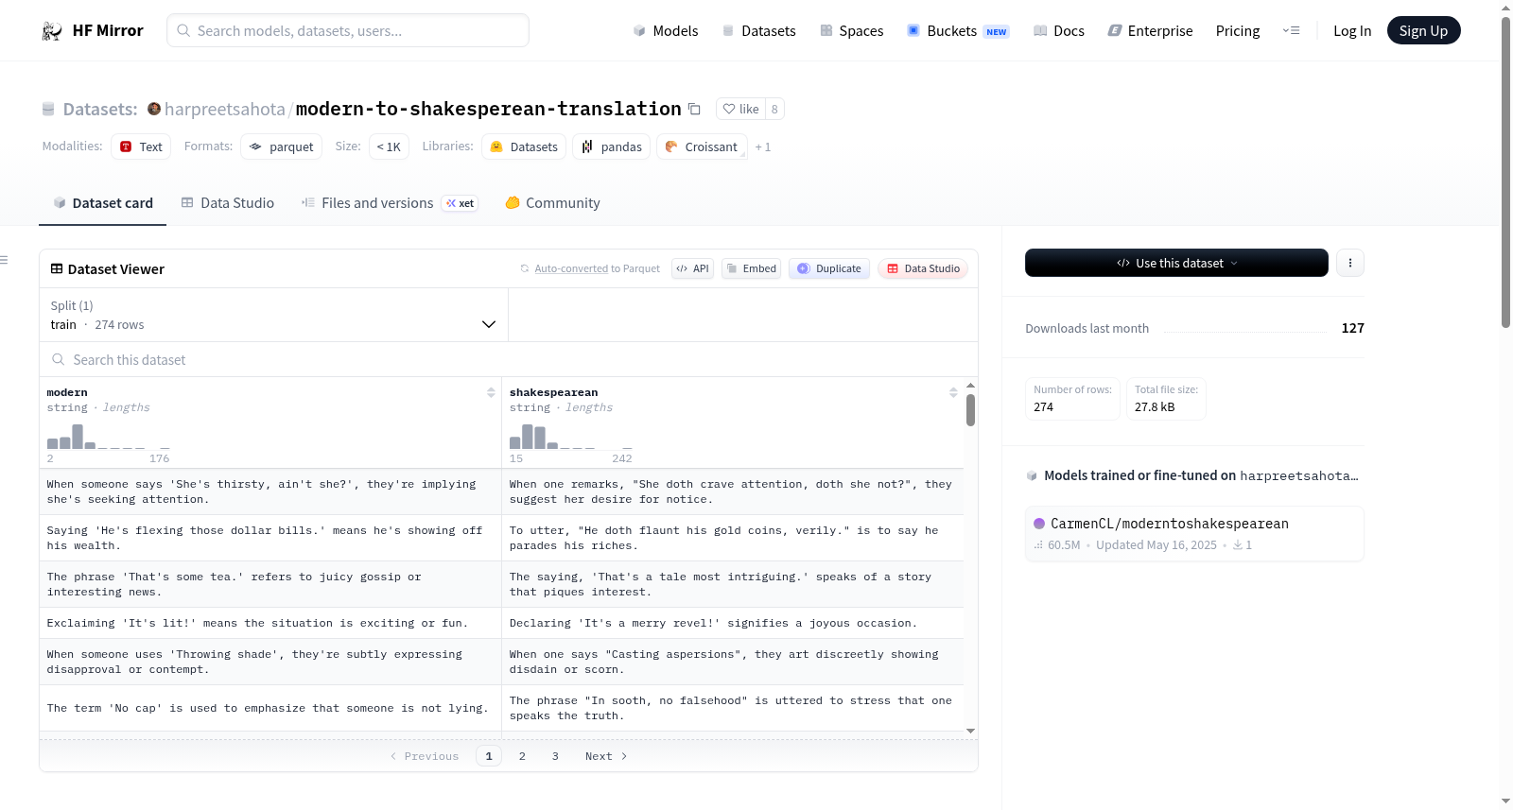Image resolution: width=1513 pixels, height=810 pixels.
Task: Click the Total file size 27.8 kB
Action: (1166, 399)
